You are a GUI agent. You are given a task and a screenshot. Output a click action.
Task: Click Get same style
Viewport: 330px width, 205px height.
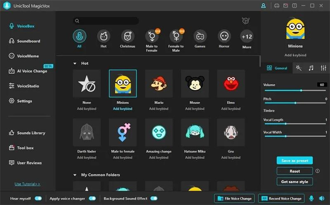pyautogui.click(x=294, y=182)
